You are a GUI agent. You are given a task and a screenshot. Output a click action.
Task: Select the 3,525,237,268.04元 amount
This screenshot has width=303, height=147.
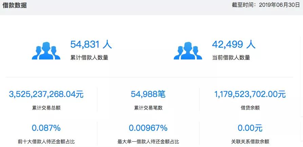point(46,95)
